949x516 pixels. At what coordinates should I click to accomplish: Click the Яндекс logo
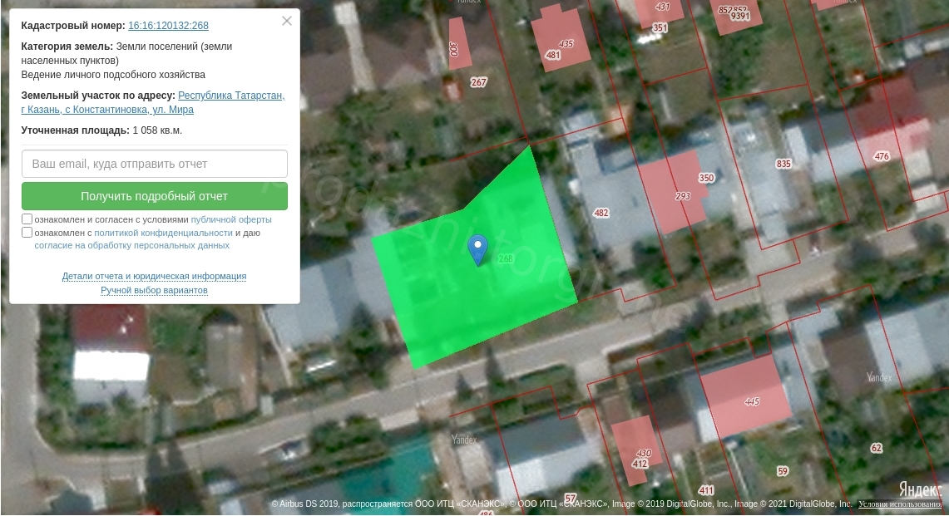coord(918,489)
